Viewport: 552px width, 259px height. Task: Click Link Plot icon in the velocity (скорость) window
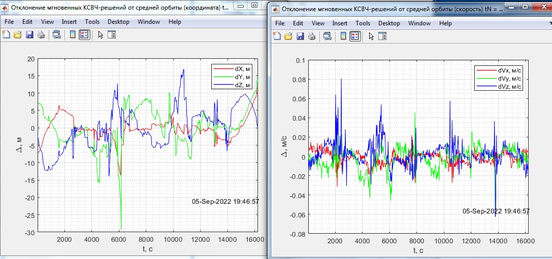[328, 36]
